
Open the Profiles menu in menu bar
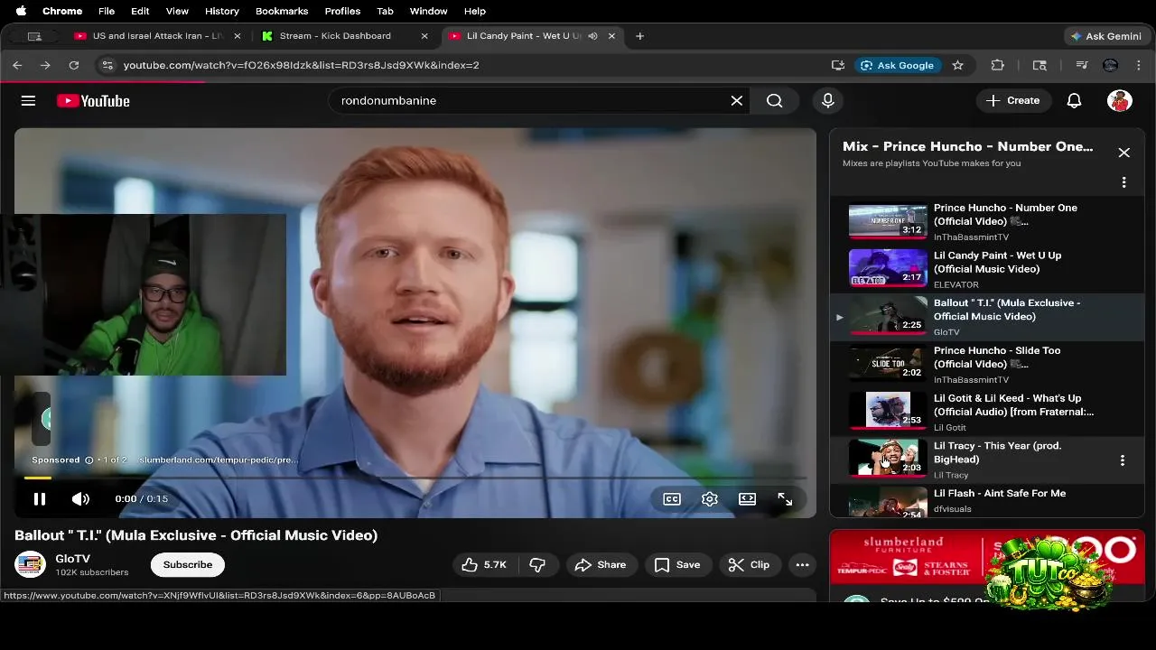click(x=342, y=11)
